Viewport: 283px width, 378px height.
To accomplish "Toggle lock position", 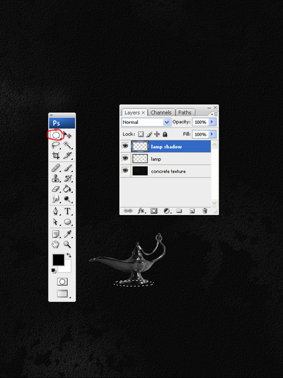I will coord(157,134).
